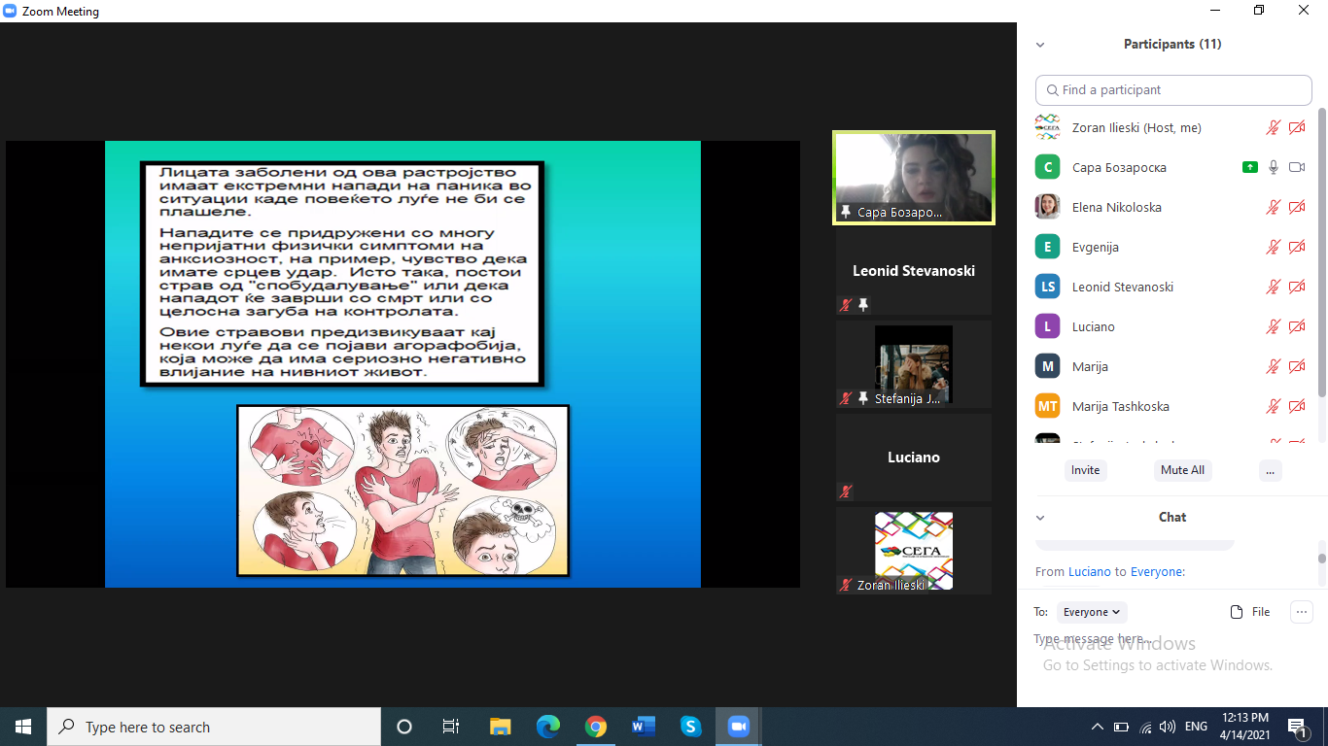Select Zoran Ilieski's СЕГА logo video tile
Screen dimensions: 1328x746
pyautogui.click(x=914, y=551)
